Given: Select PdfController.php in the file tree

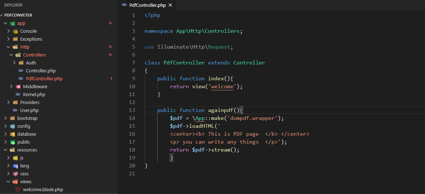Looking at the screenshot, I should pos(44,79).
